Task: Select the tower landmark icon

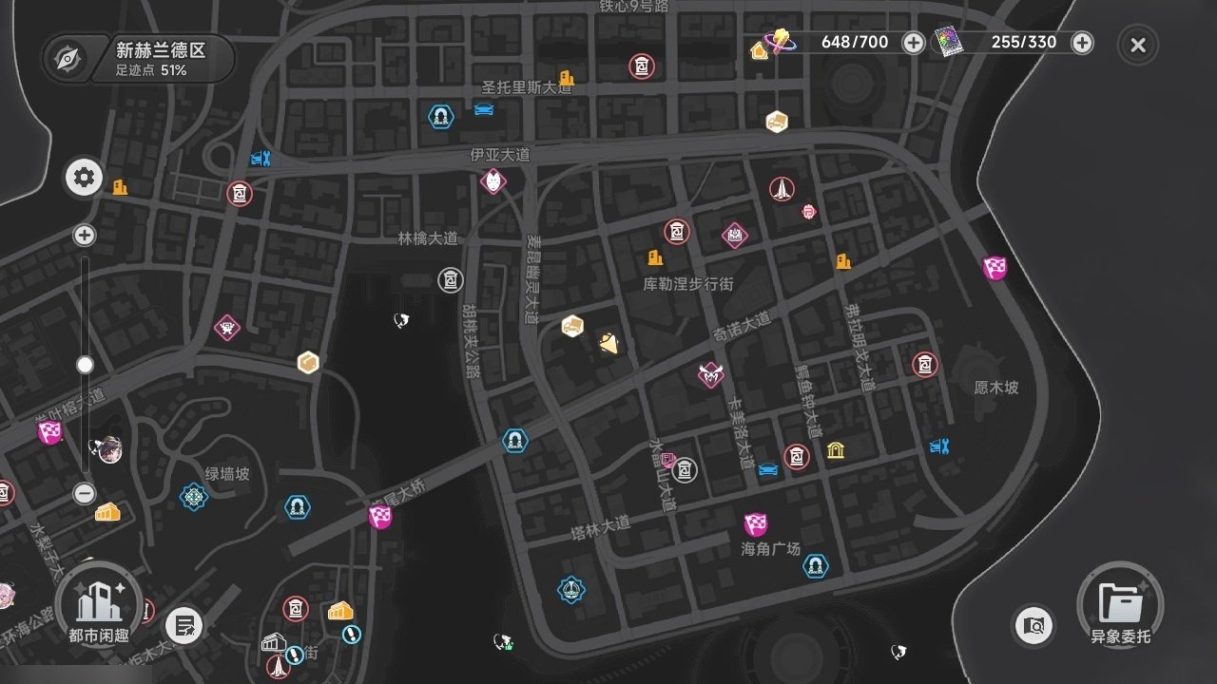Action: tap(782, 189)
